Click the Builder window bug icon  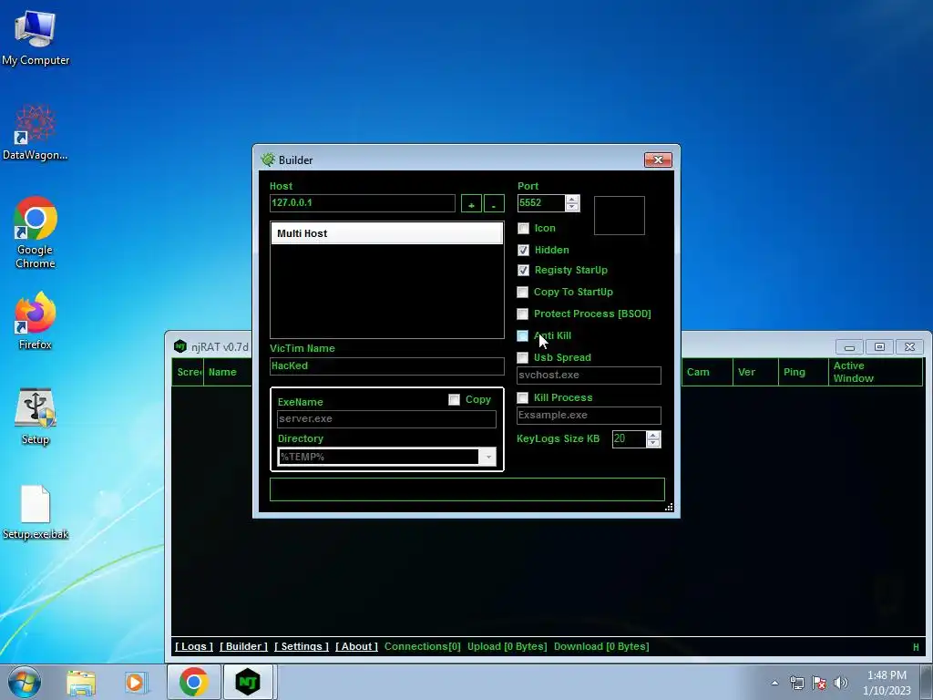[268, 160]
